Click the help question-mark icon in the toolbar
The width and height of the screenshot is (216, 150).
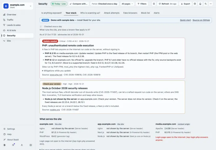tap(195, 4)
